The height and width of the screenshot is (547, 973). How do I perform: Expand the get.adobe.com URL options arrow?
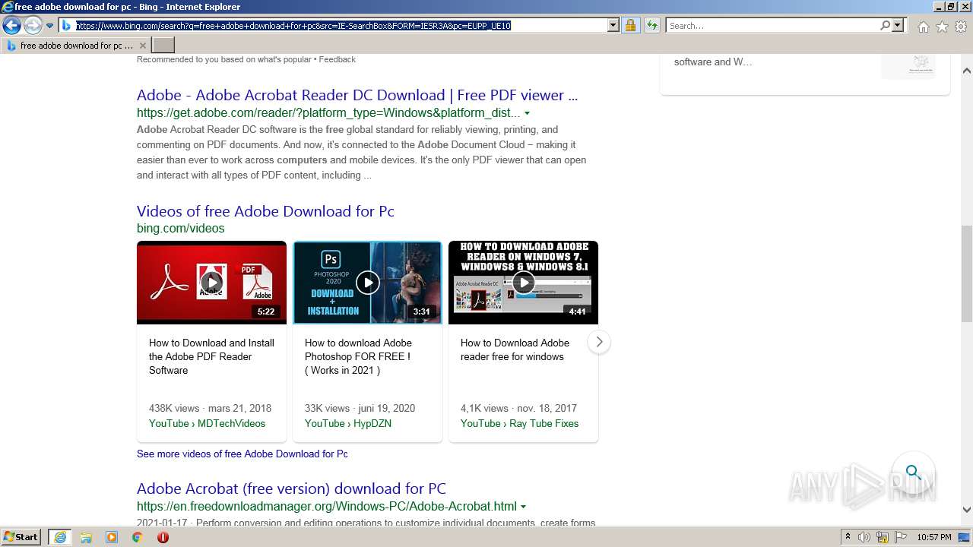click(x=527, y=113)
